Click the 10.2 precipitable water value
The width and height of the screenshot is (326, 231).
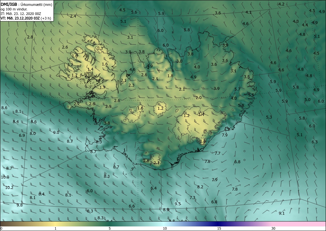[x=9, y=188]
